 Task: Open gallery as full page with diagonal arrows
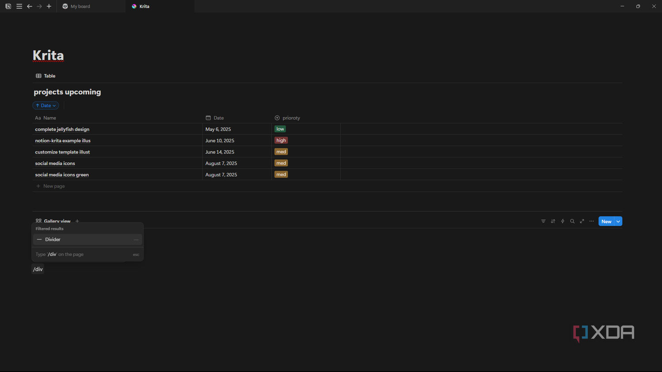click(x=582, y=221)
